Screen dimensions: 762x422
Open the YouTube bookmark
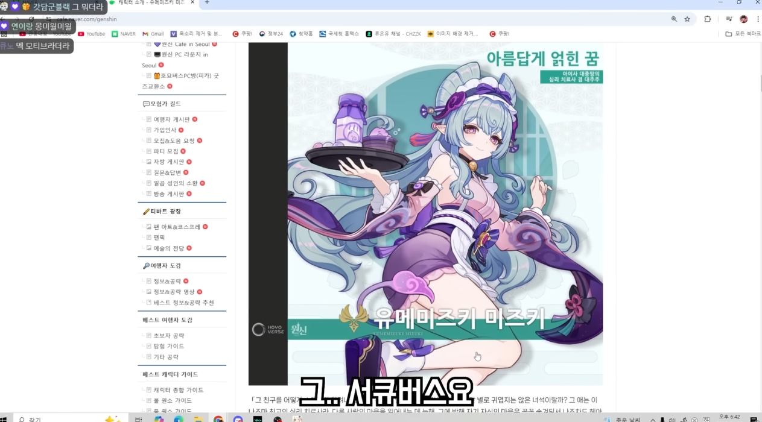[91, 34]
